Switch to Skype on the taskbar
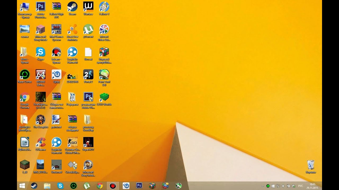This screenshot has width=339, height=190. tap(60, 186)
